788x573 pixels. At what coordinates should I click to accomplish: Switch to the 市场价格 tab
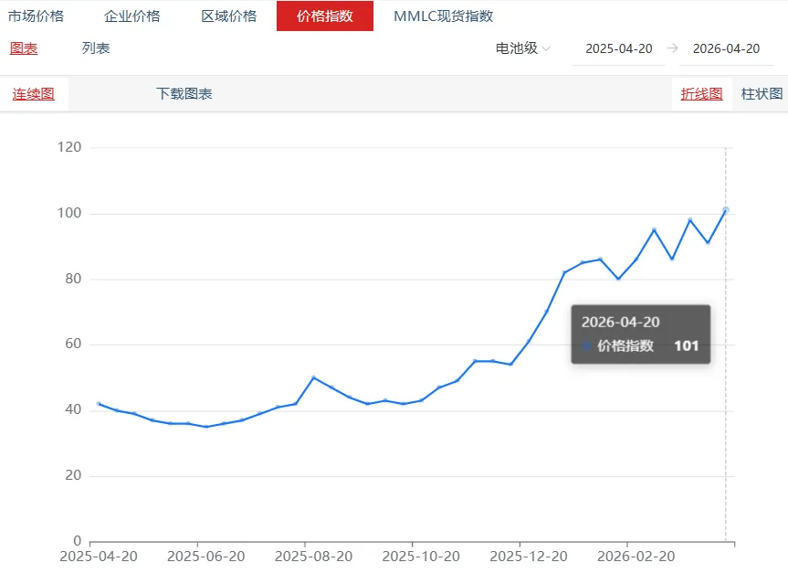click(x=39, y=16)
